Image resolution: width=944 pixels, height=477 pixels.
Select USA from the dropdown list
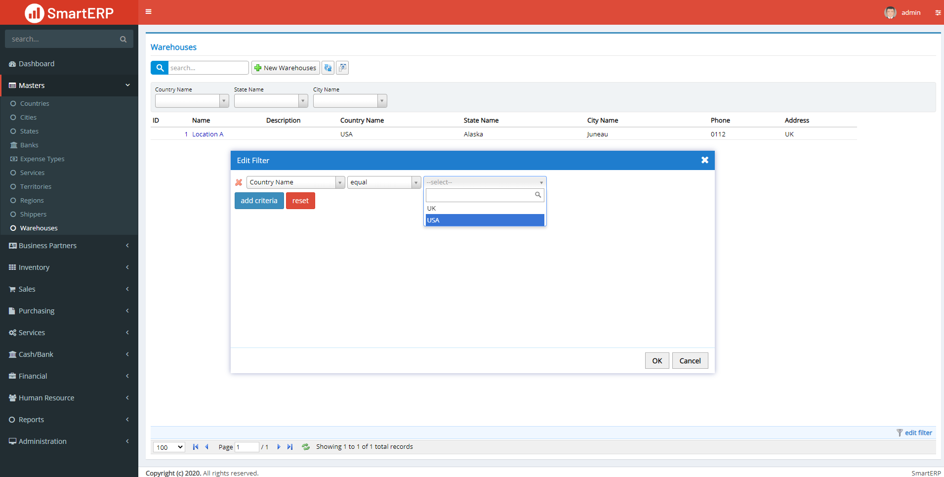point(485,220)
